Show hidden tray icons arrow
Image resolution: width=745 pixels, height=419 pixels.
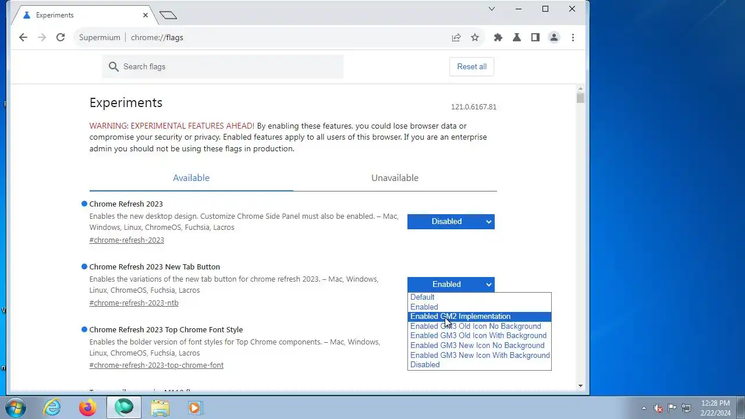pyautogui.click(x=644, y=408)
